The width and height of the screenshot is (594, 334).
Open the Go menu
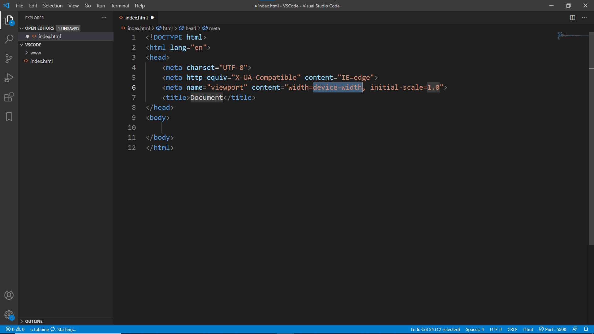88,6
